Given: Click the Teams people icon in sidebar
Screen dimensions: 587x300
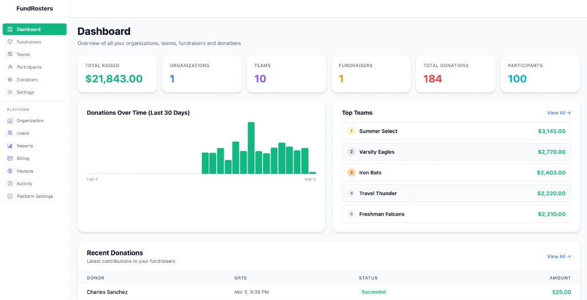Looking at the screenshot, I should pos(10,54).
